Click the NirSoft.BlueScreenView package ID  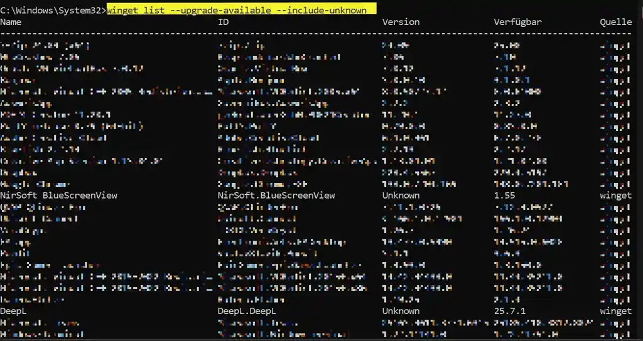276,196
